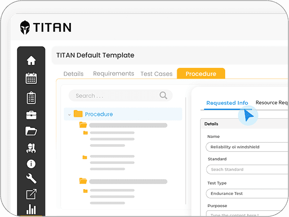Viewport: 289px width, 217px height.
Task: Click the Procedure root folder icon
Action: click(x=78, y=114)
